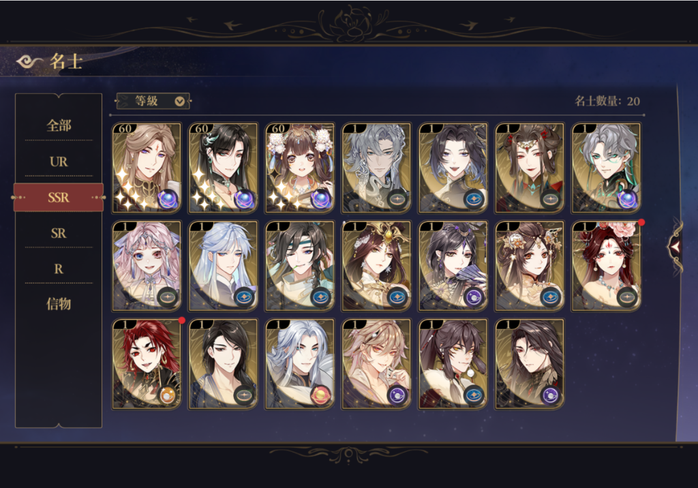
Task: Expand the right-side arrow panel handle
Action: tap(676, 246)
